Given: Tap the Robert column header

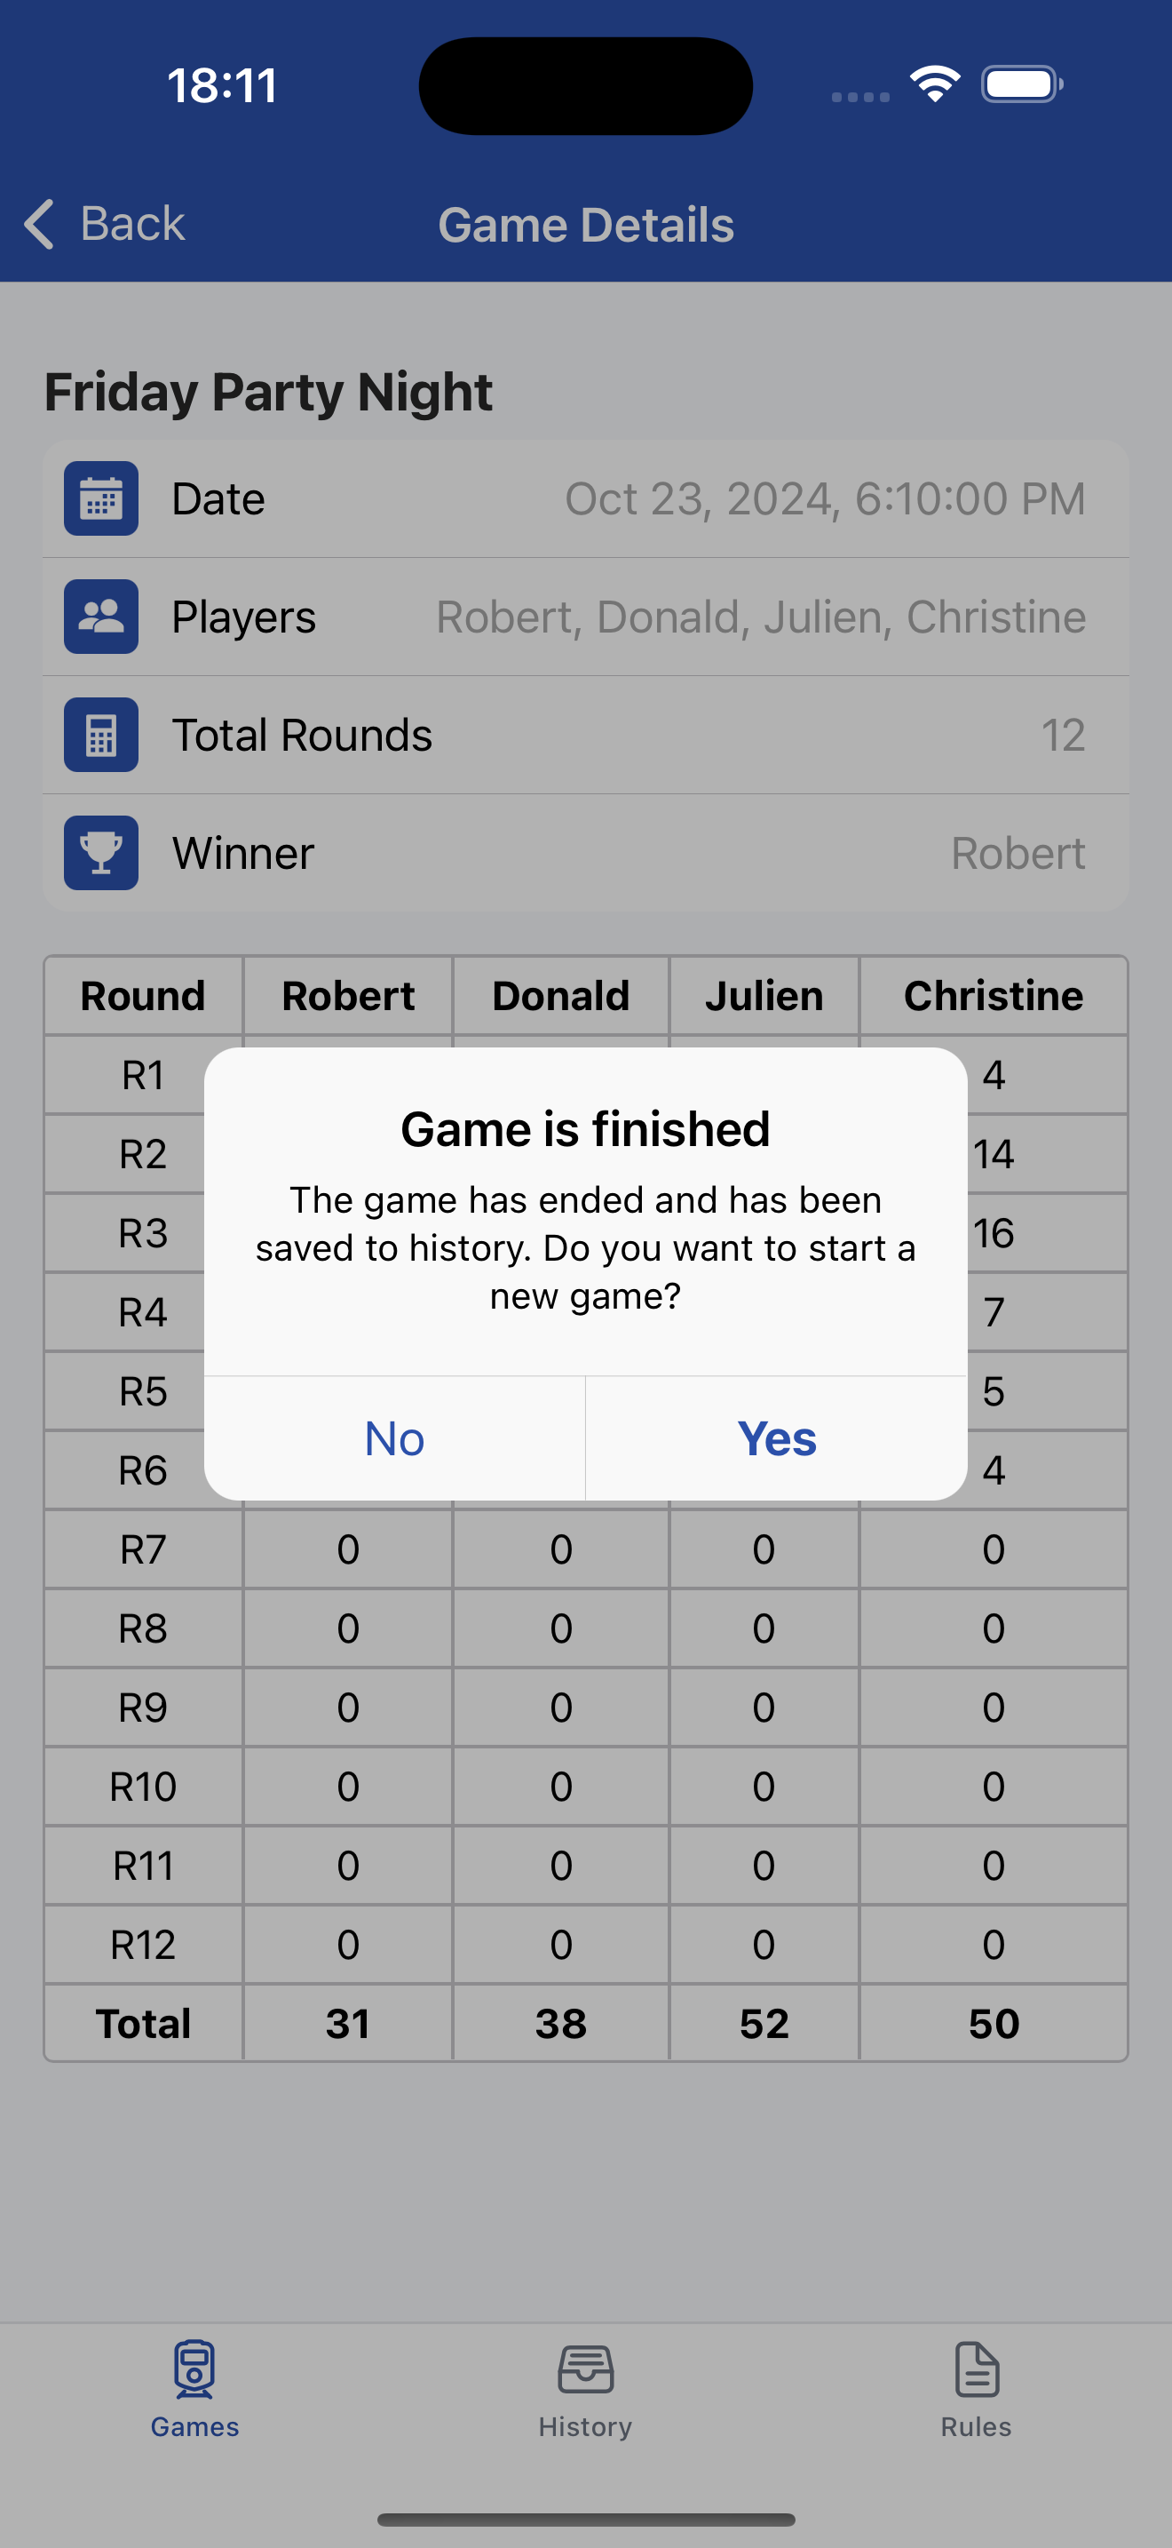Looking at the screenshot, I should [x=348, y=996].
